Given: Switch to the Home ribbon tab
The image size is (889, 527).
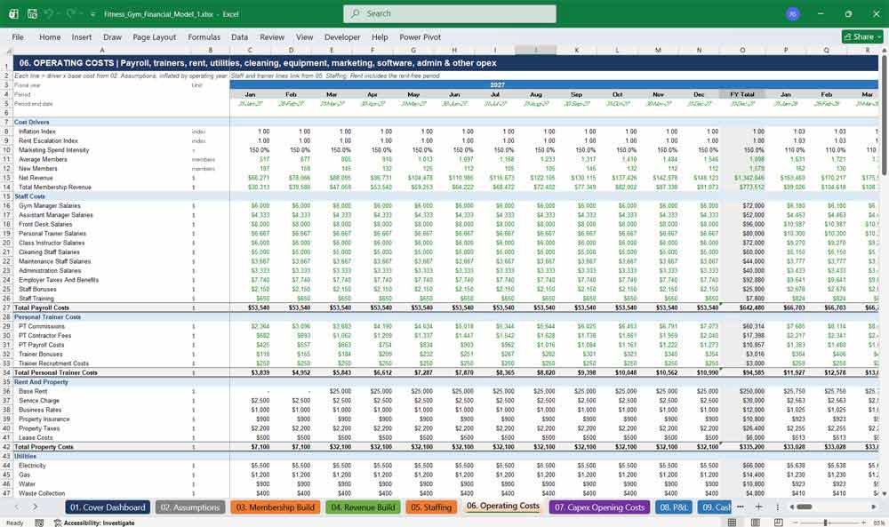Looking at the screenshot, I should coord(50,36).
